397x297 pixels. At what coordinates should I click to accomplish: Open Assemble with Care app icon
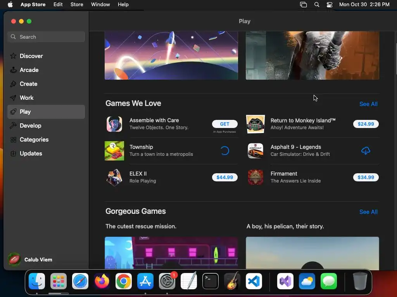114,124
